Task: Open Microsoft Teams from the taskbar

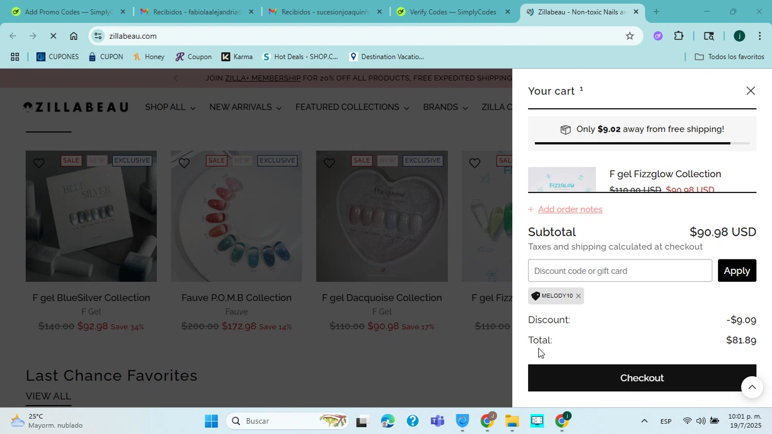Action: [x=437, y=421]
